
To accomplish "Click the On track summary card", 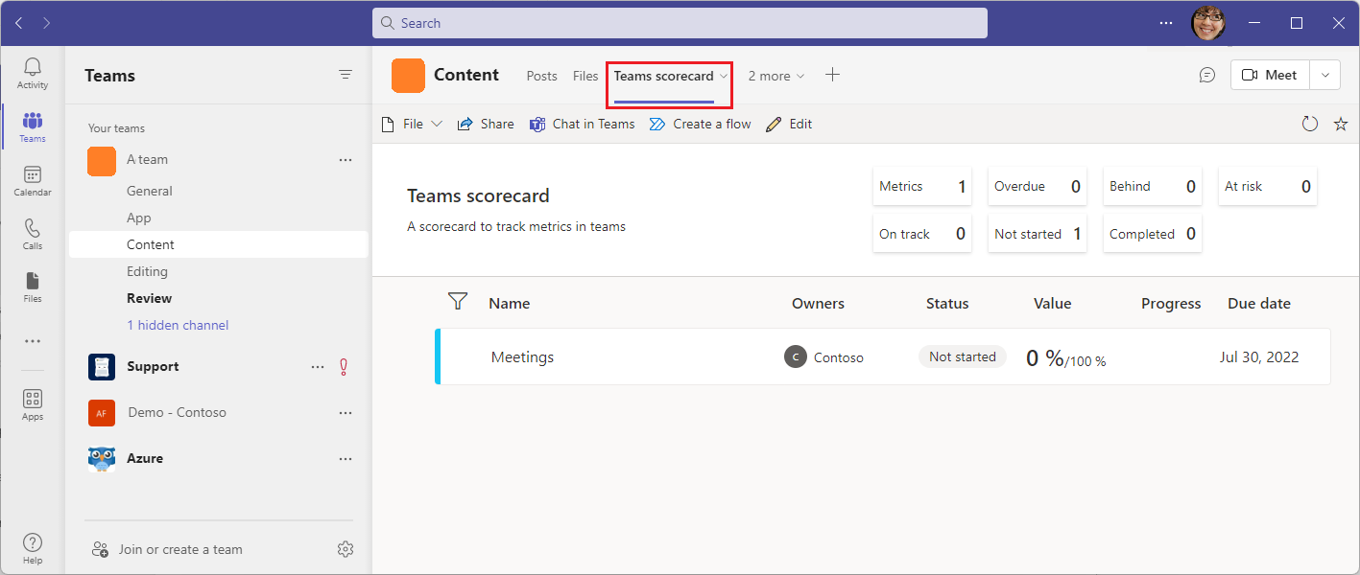I will 922,234.
